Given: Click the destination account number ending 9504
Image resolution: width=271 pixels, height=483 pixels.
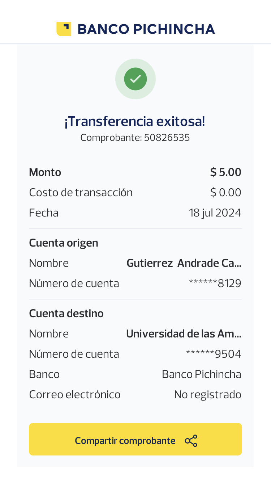Looking at the screenshot, I should (x=213, y=354).
